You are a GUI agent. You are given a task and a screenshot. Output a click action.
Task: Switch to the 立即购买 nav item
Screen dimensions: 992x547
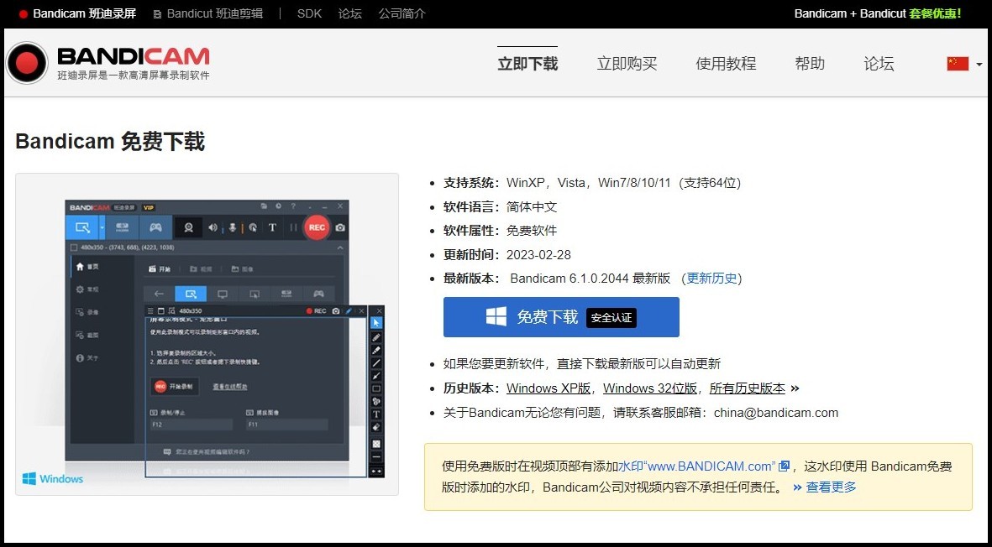tap(627, 63)
